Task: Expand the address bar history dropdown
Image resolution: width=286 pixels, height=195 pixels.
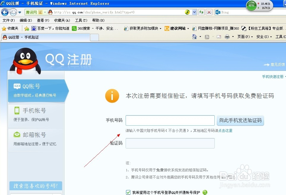Action: [195, 12]
